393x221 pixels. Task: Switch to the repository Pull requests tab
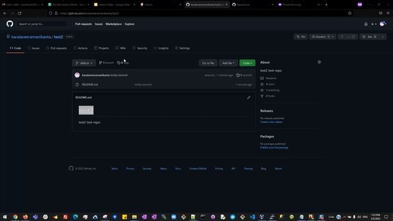[56, 48]
